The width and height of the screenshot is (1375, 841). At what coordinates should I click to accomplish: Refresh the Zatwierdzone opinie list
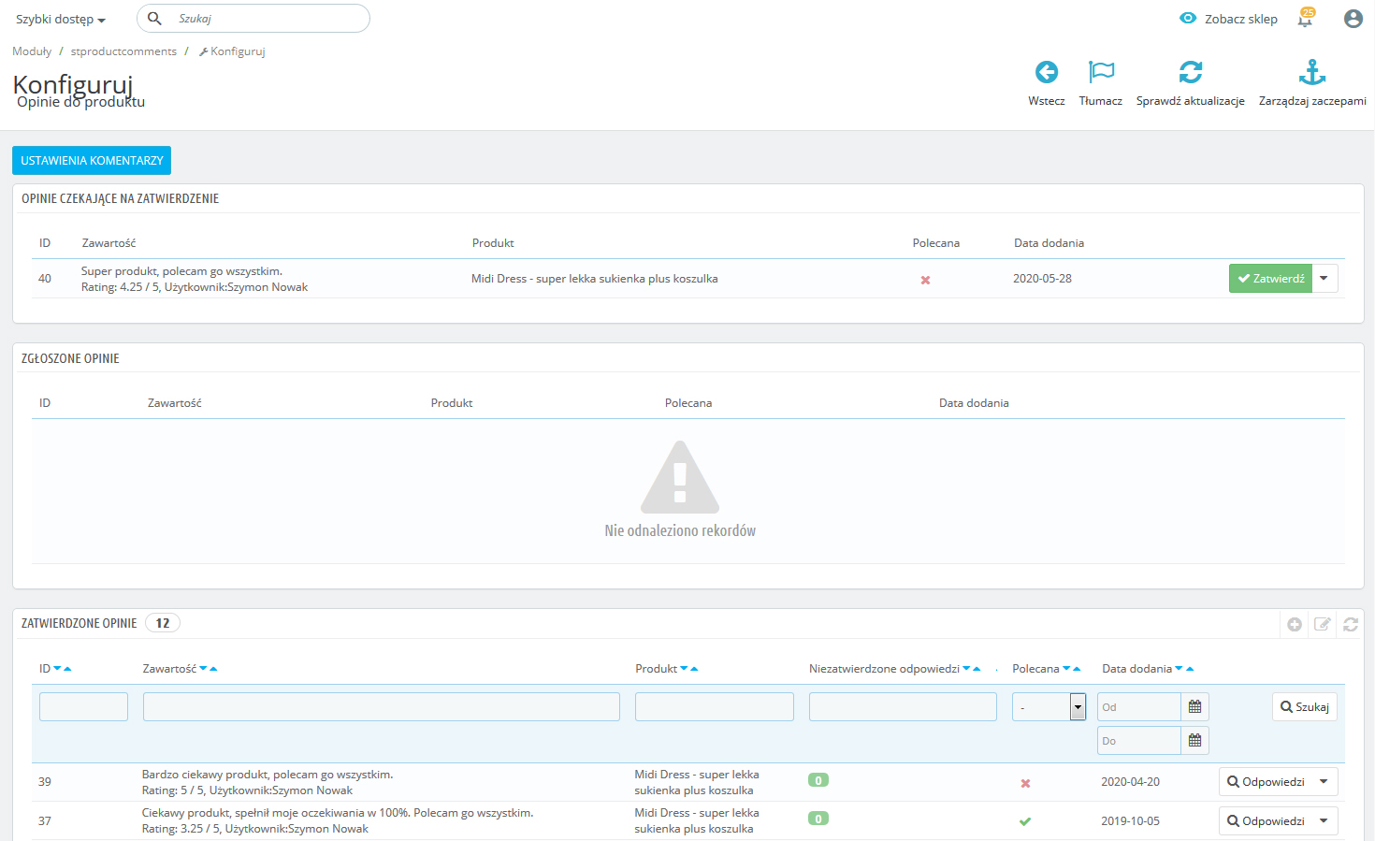point(1351,624)
